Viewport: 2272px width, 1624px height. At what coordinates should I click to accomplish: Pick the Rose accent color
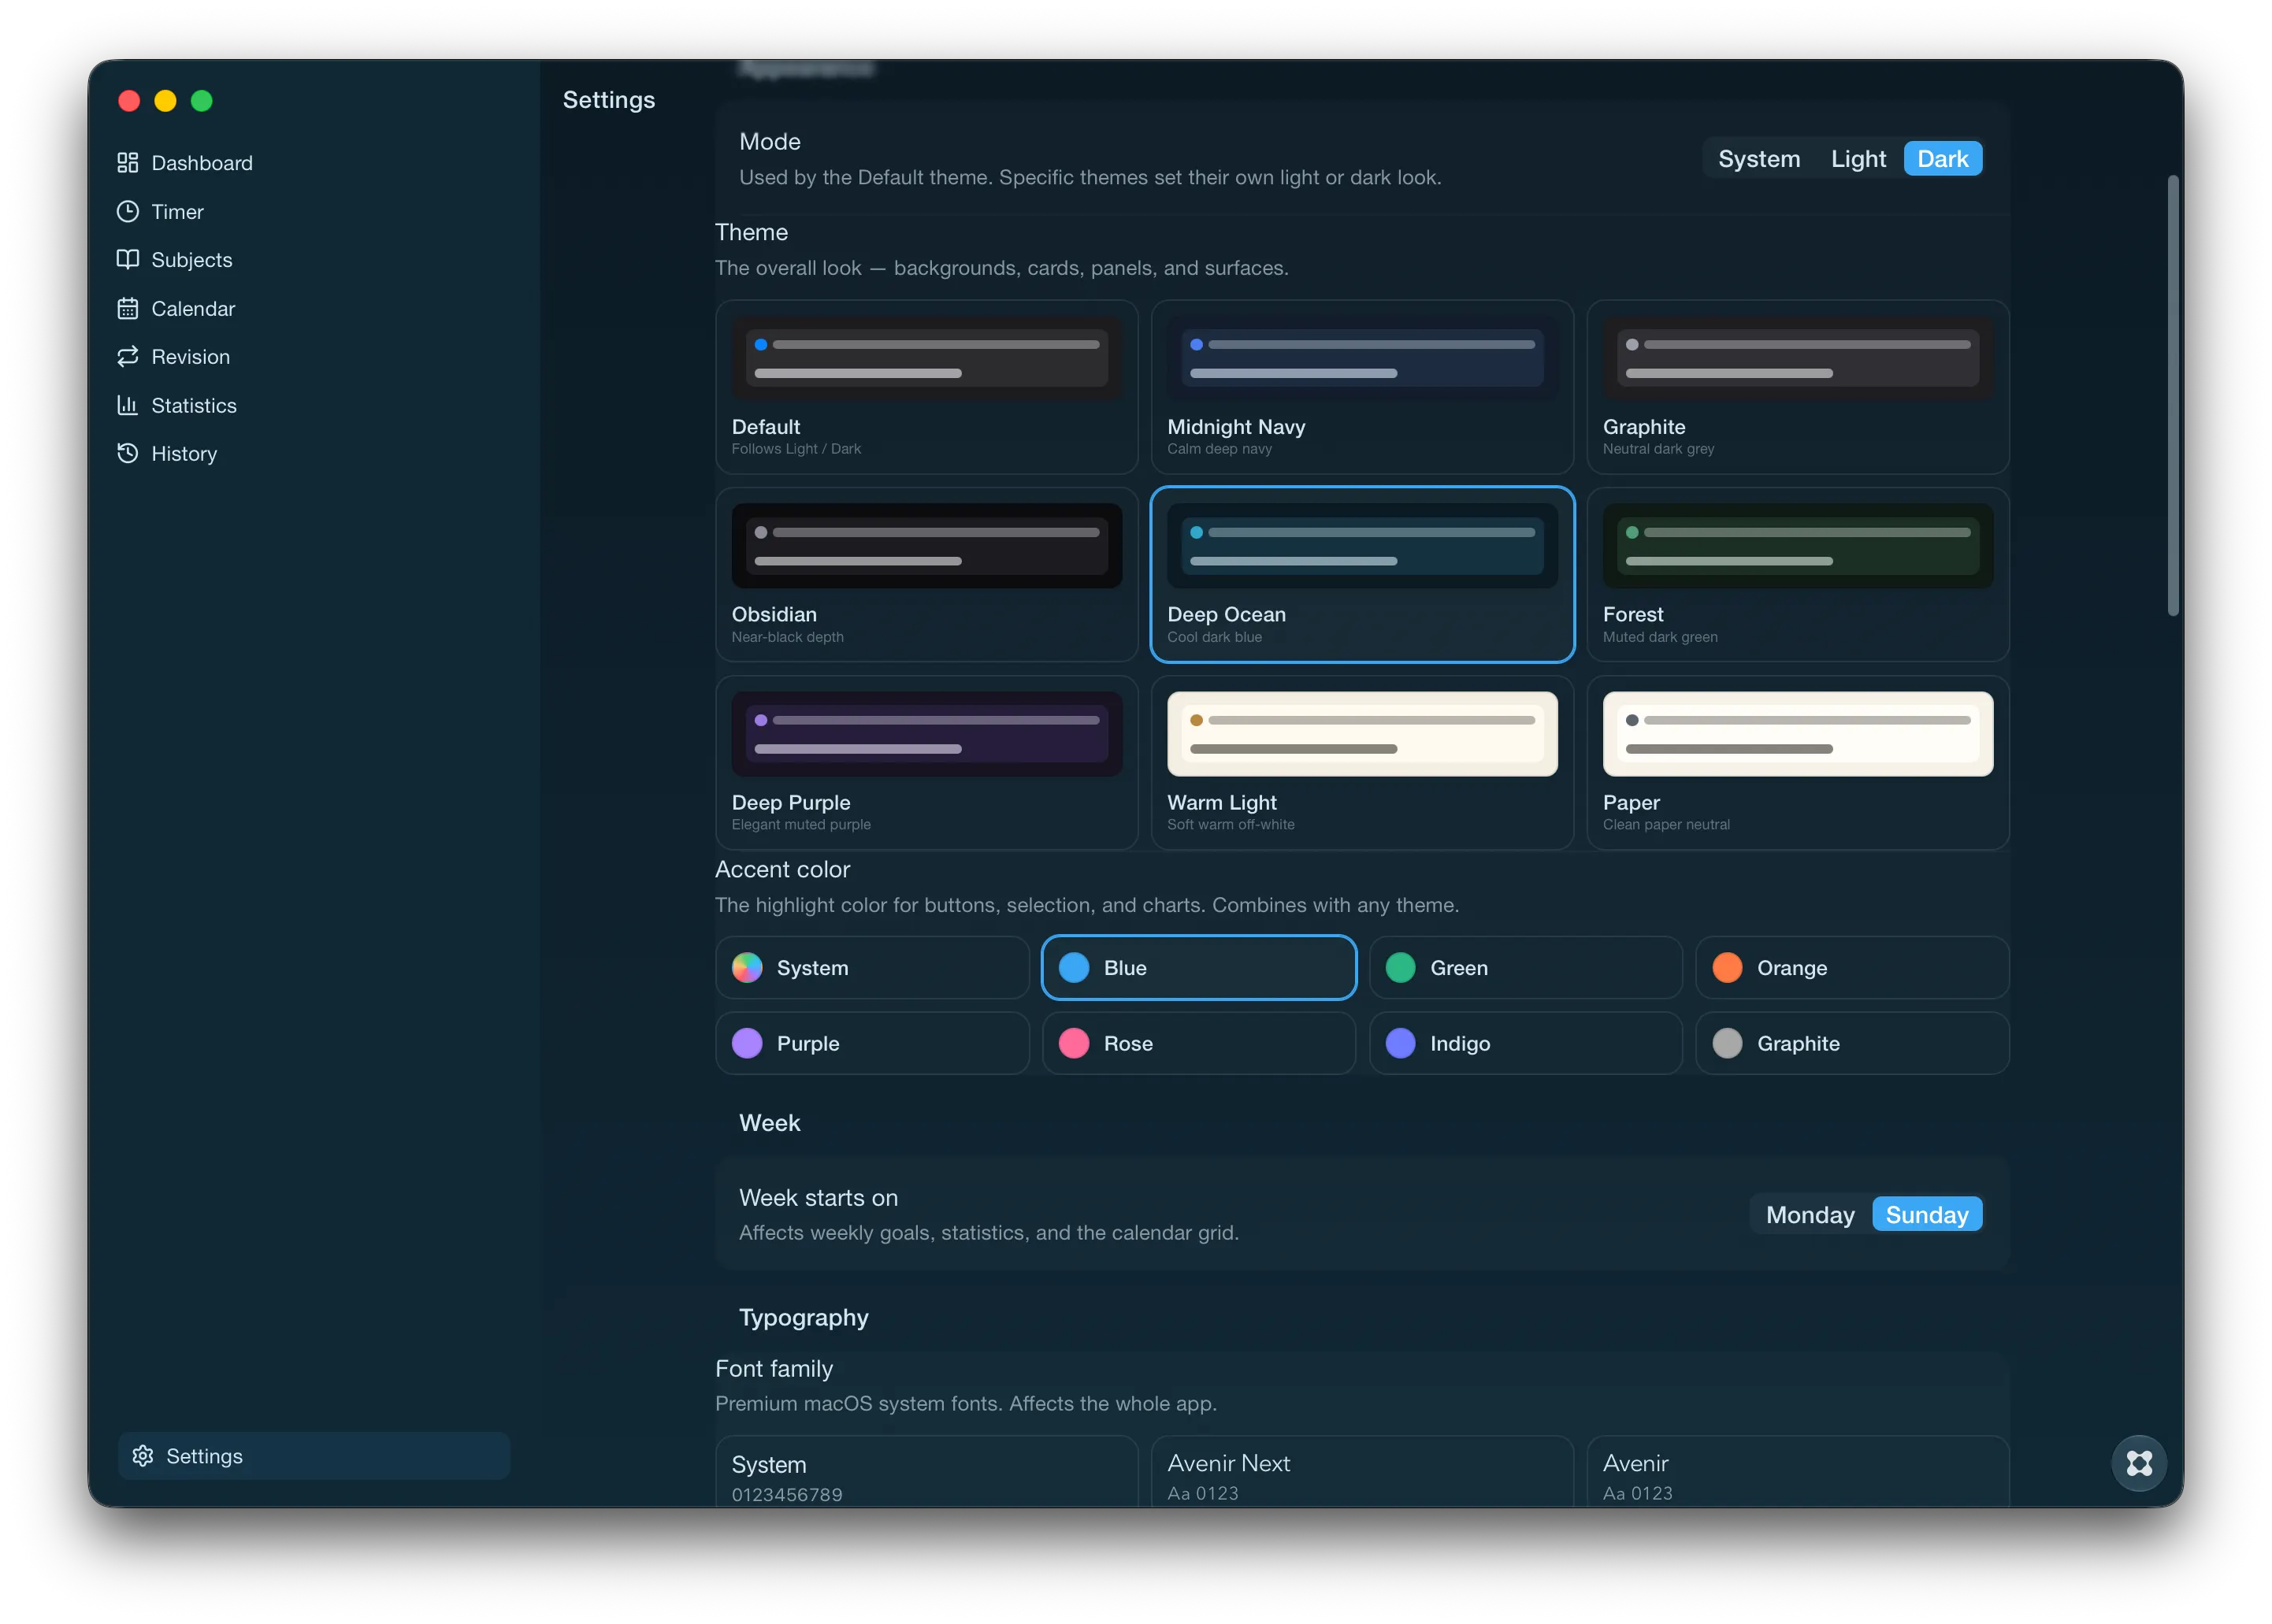(x=1198, y=1043)
